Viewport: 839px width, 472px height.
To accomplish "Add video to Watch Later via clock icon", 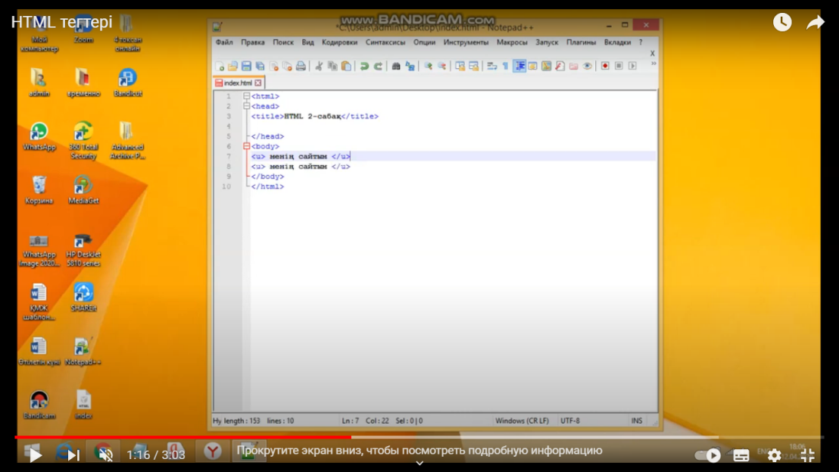I will [x=782, y=23].
